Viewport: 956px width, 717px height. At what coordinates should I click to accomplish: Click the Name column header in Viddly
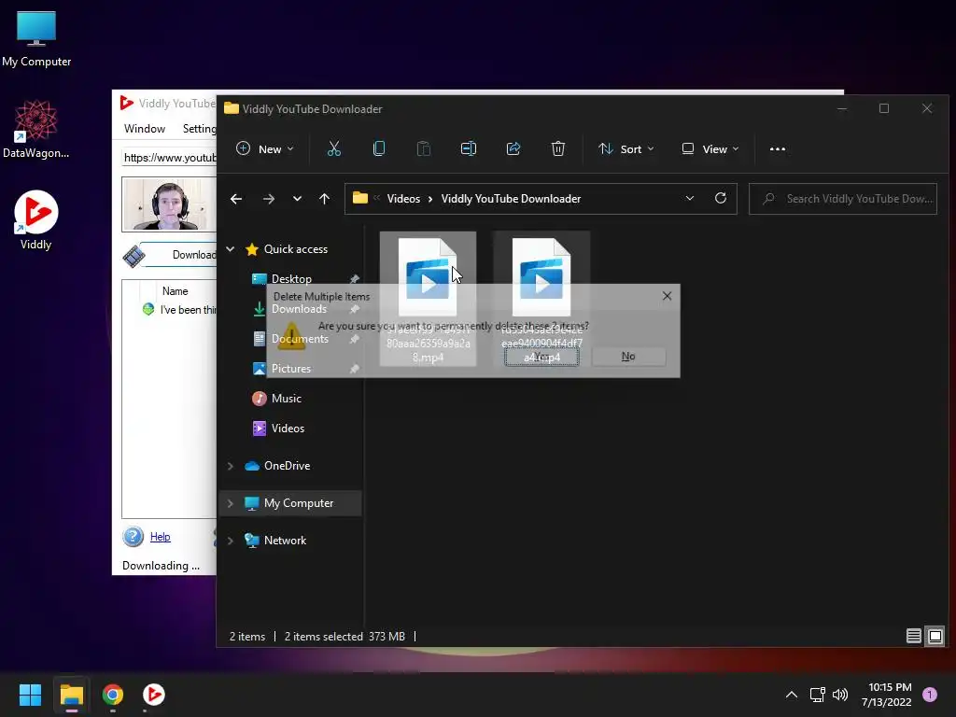tap(175, 291)
